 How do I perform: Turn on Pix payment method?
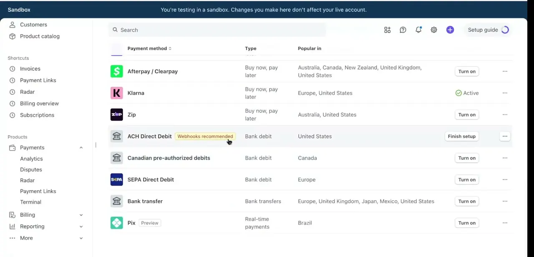click(x=467, y=223)
